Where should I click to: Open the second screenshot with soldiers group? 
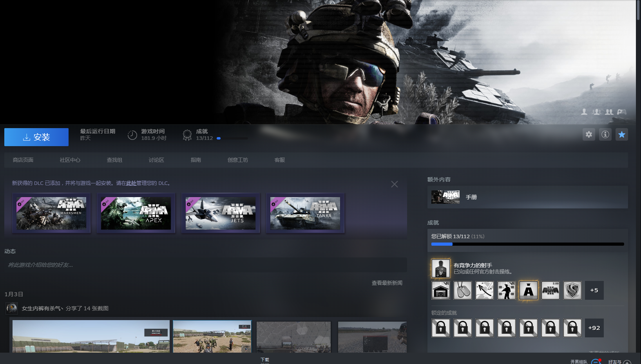click(212, 336)
